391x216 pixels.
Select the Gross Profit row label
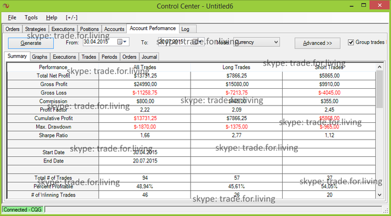pyautogui.click(x=54, y=84)
